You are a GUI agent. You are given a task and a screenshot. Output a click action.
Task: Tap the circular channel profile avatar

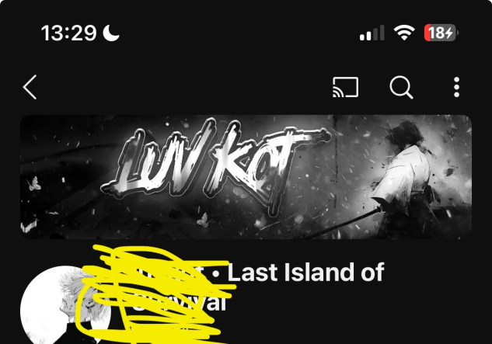65,305
